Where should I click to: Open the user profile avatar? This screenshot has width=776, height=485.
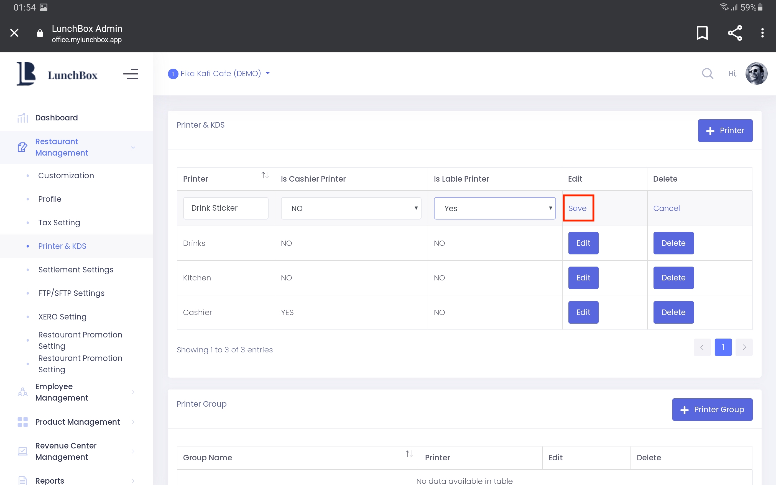click(x=756, y=73)
